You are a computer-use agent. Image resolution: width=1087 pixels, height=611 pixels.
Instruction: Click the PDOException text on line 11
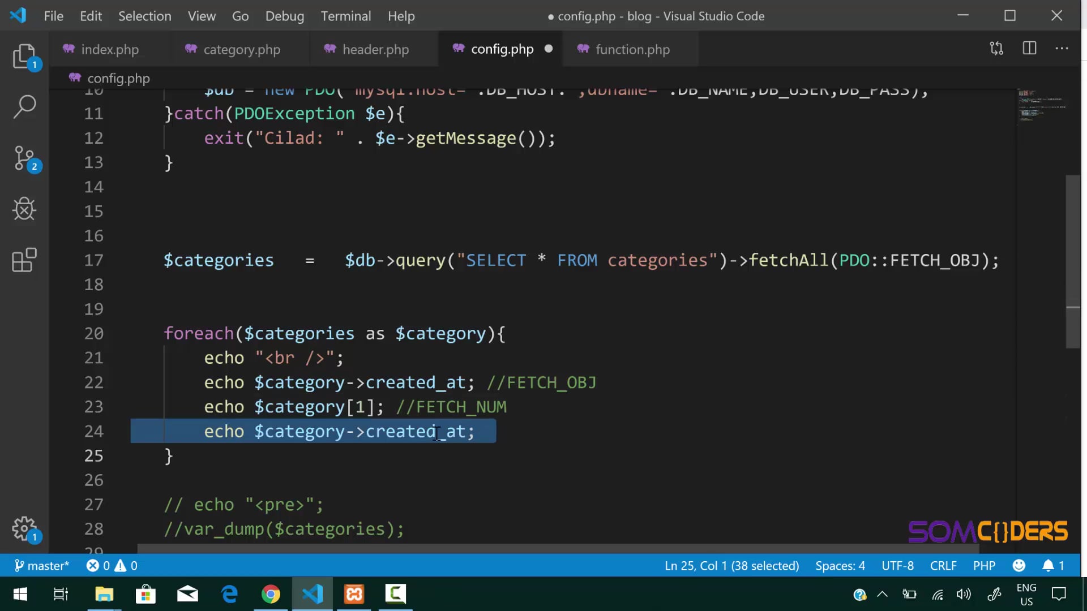[294, 114]
